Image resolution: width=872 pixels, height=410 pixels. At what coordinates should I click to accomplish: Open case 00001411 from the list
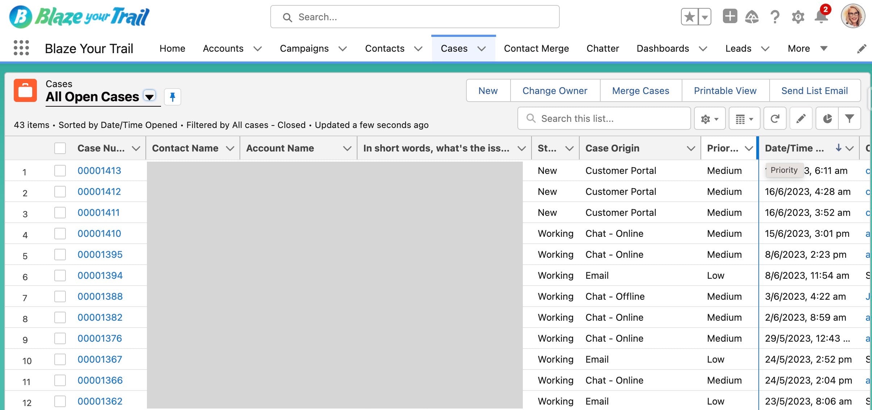point(99,212)
